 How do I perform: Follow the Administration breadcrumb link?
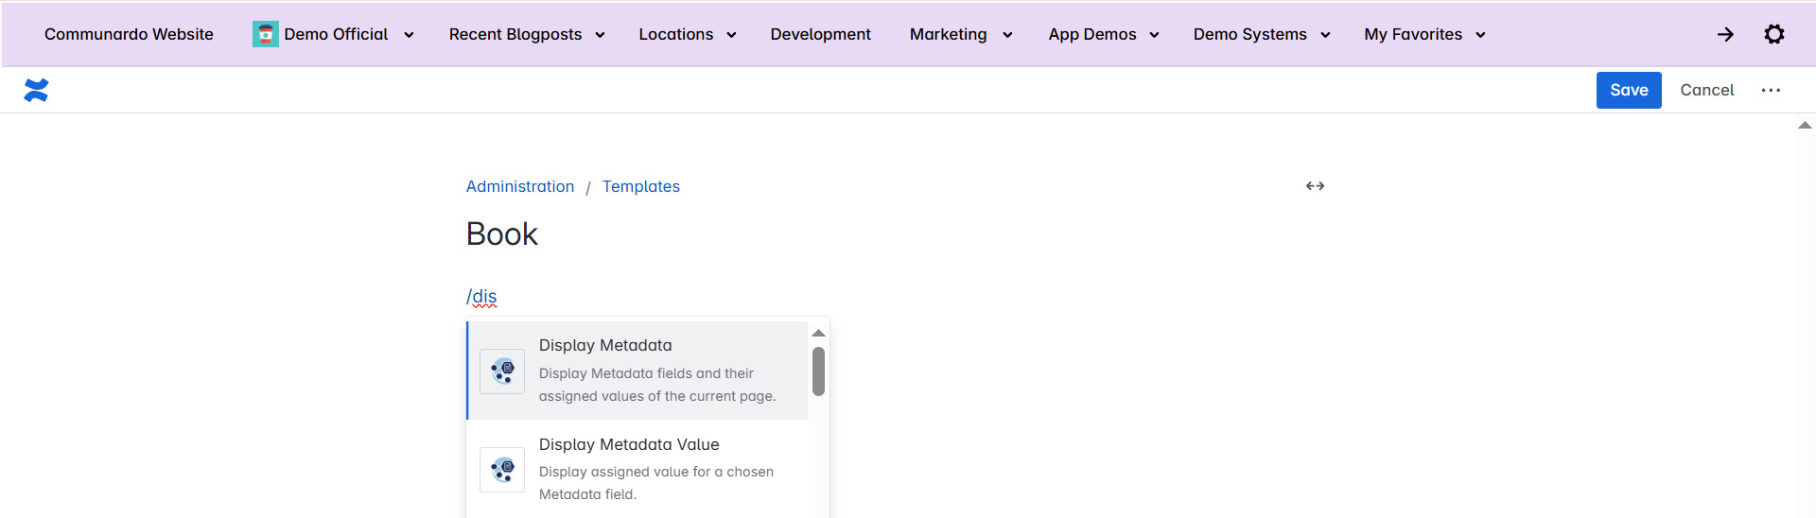[x=519, y=187]
